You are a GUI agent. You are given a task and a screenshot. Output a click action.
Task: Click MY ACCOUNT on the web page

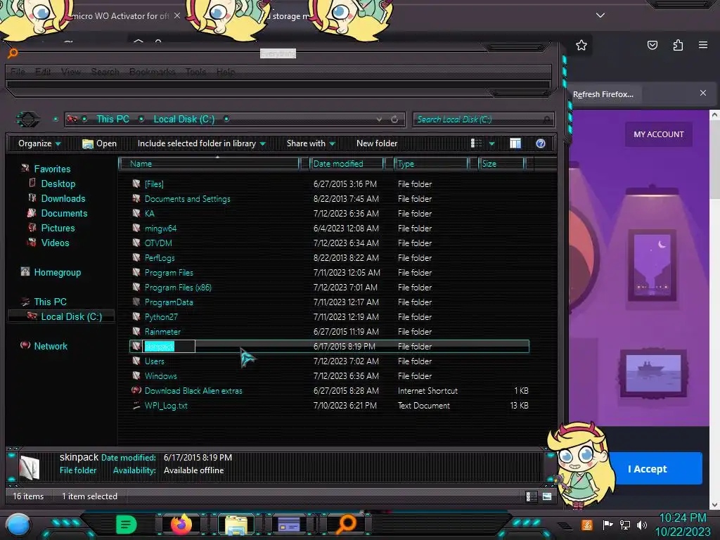coord(658,134)
